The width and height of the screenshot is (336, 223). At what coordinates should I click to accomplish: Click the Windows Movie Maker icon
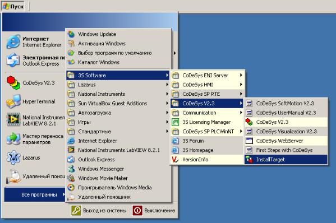(71, 178)
